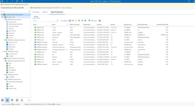This screenshot has width=195, height=106.
Task: Collapse the Veeam Backup for Microsoft 365 root node
Action: 3,15
